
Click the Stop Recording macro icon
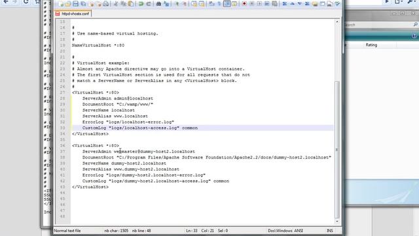[x=251, y=4]
